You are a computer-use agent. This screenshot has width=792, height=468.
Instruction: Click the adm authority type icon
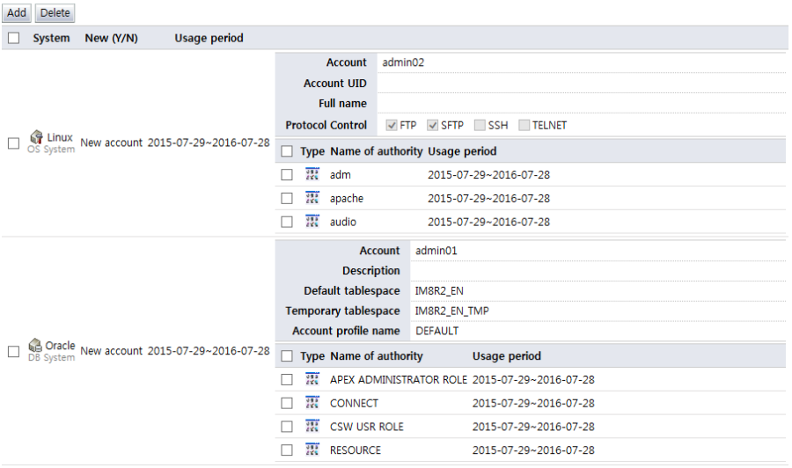312,174
